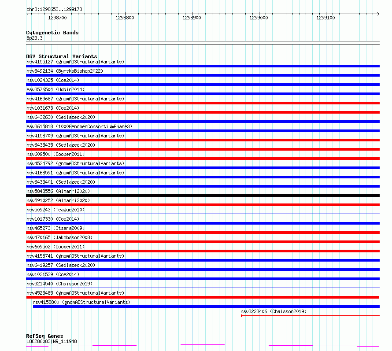Open variant nsv1024325 Coe2014 label
The width and height of the screenshot is (392, 351).
pos(53,80)
